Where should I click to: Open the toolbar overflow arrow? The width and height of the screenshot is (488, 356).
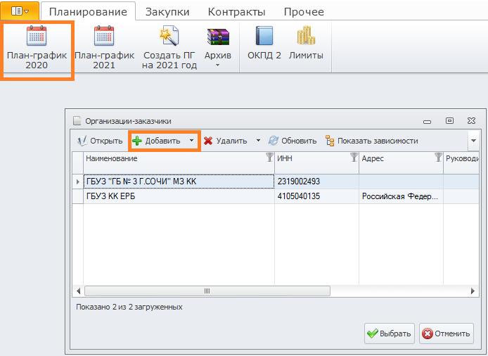pos(473,141)
